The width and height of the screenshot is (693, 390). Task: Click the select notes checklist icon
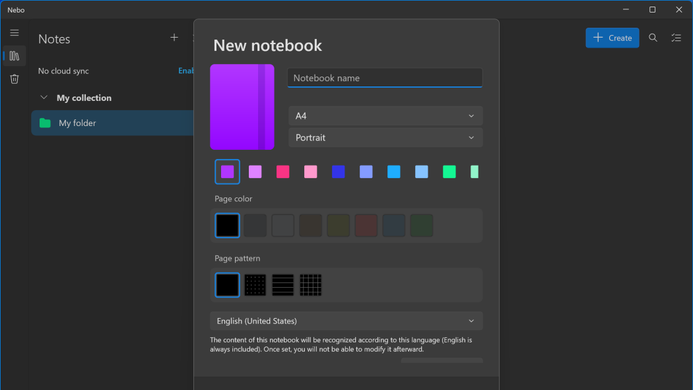[676, 38]
